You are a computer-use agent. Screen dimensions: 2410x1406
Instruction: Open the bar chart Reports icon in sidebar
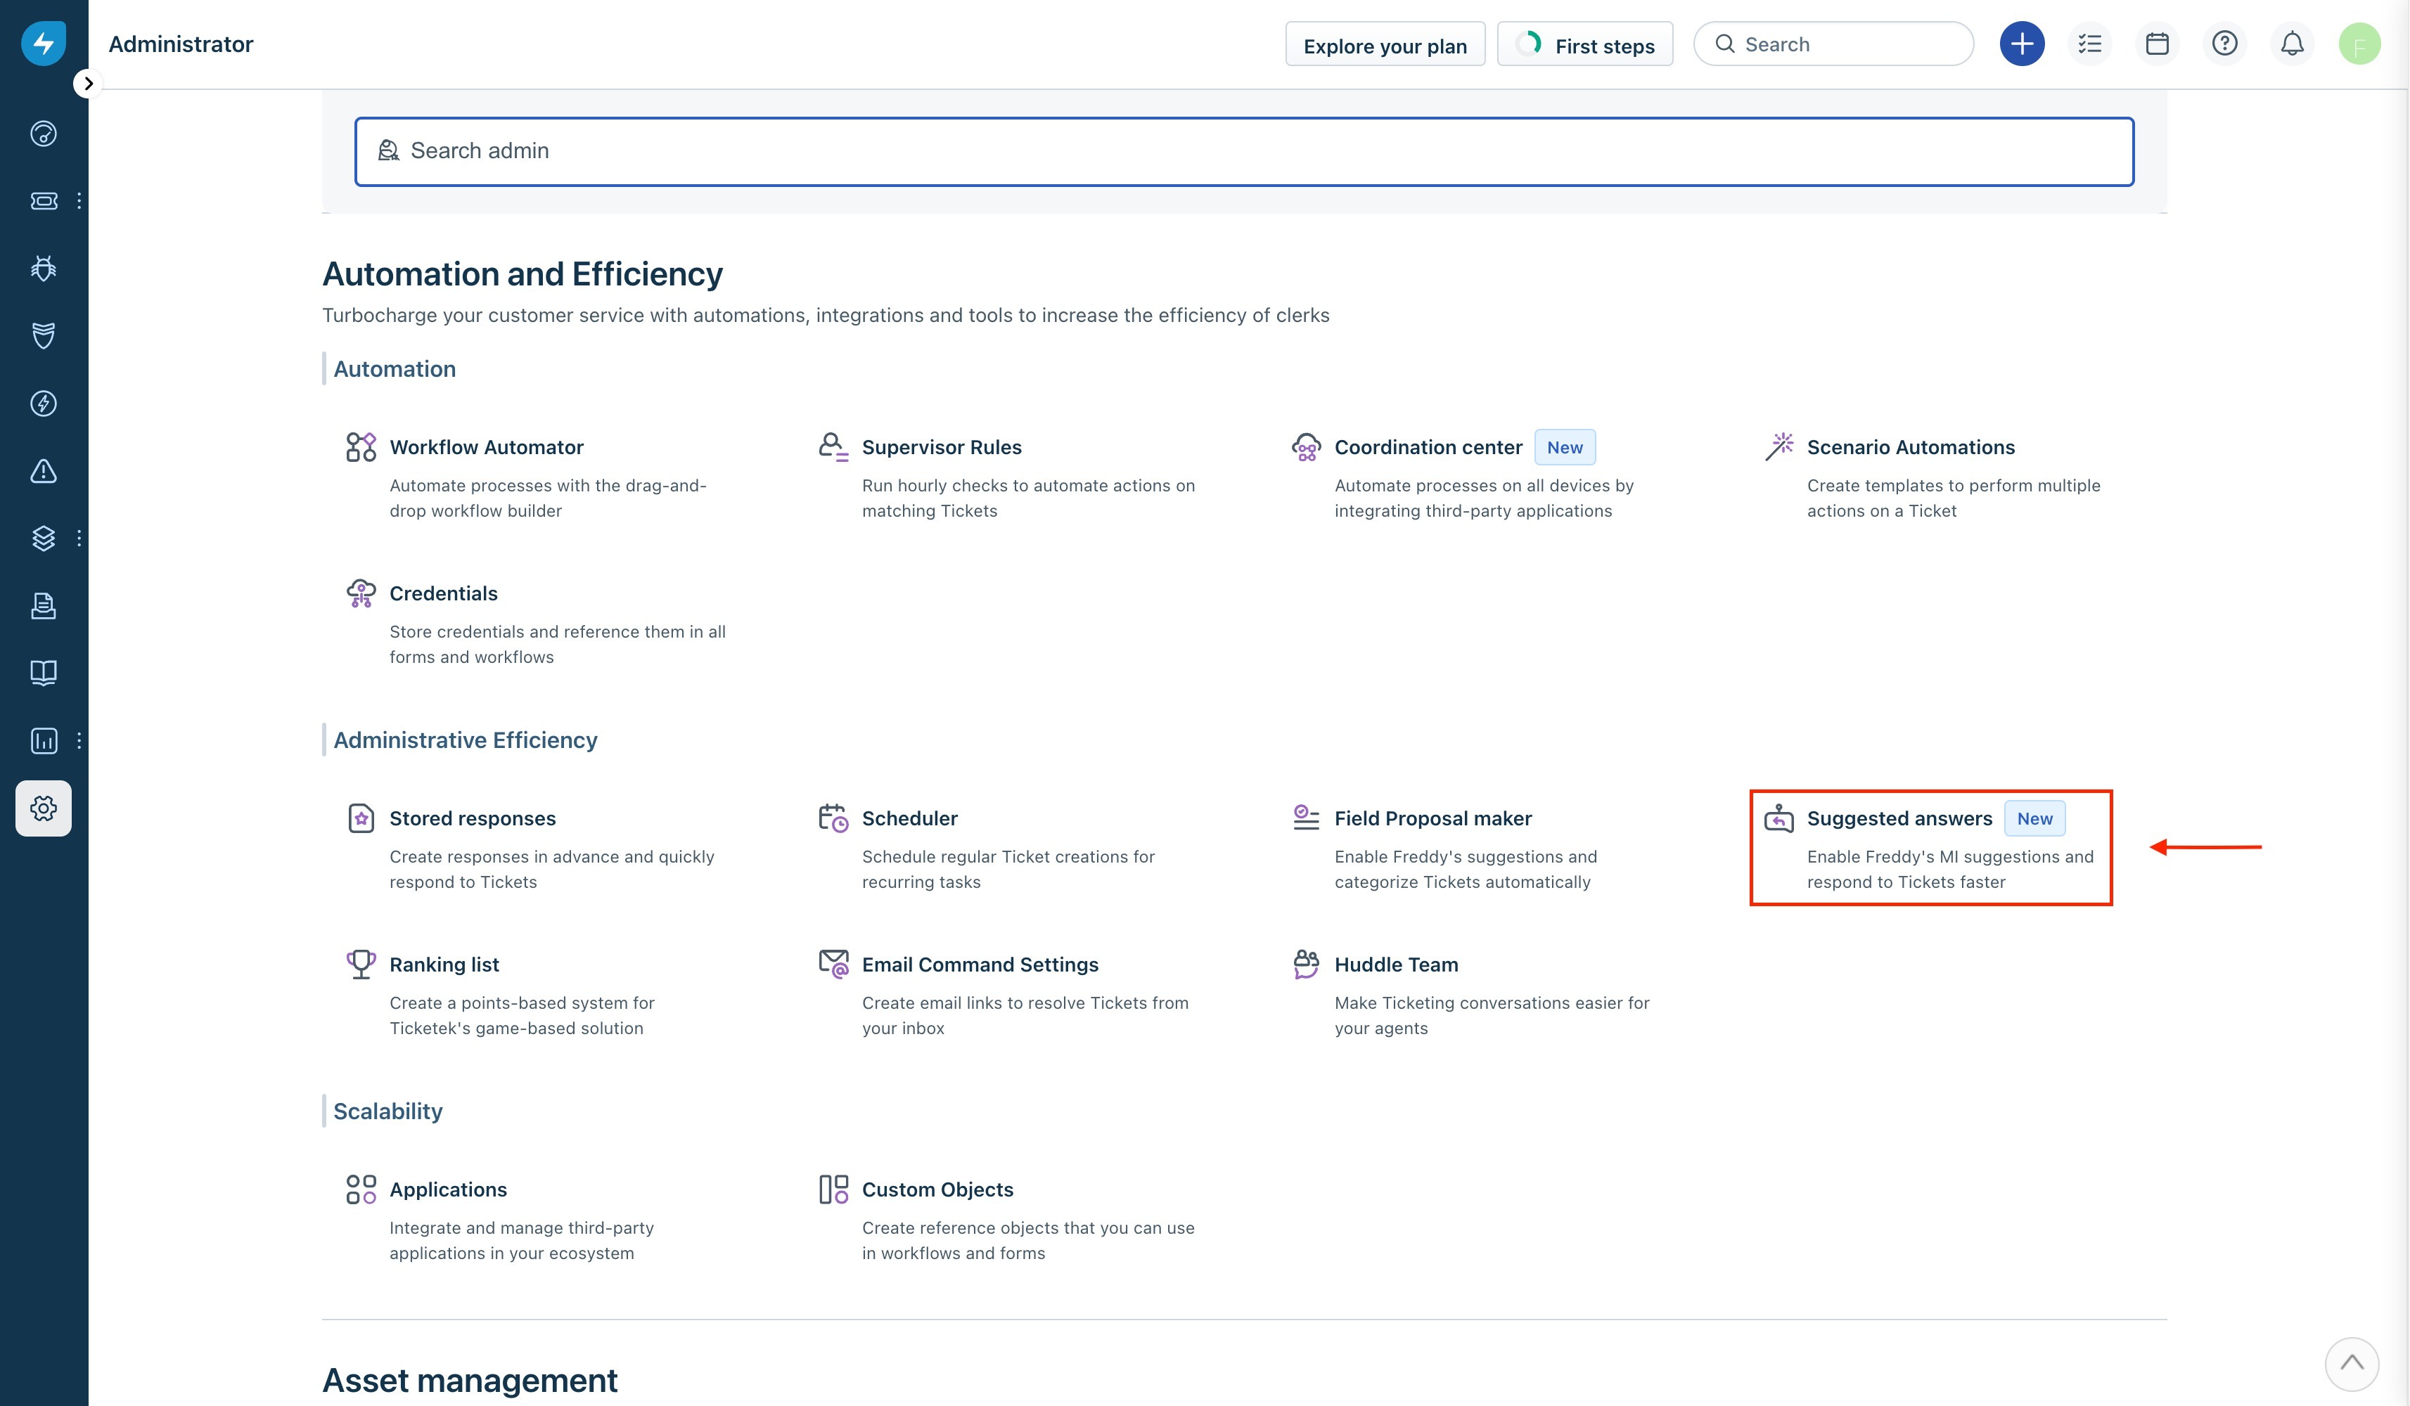pyautogui.click(x=43, y=741)
